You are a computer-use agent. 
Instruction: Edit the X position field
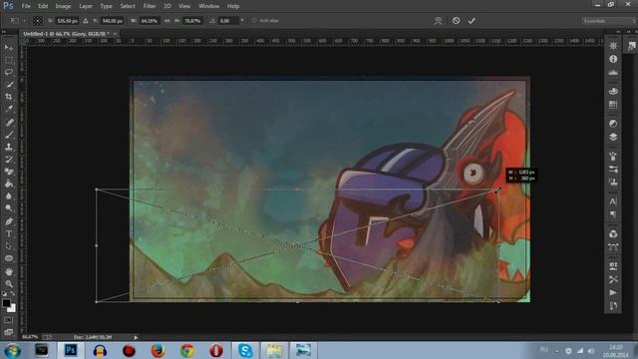pos(67,20)
